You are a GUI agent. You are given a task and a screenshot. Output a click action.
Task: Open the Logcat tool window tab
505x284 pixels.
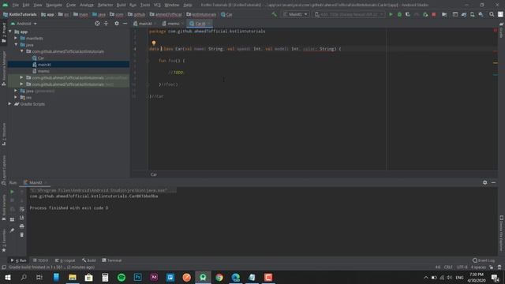pyautogui.click(x=65, y=260)
